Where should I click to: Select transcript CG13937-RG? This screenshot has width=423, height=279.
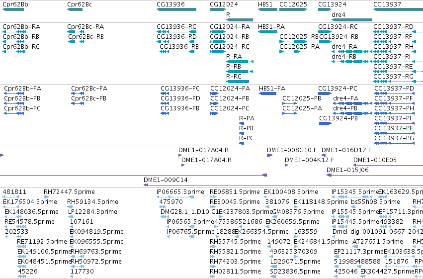(393, 77)
